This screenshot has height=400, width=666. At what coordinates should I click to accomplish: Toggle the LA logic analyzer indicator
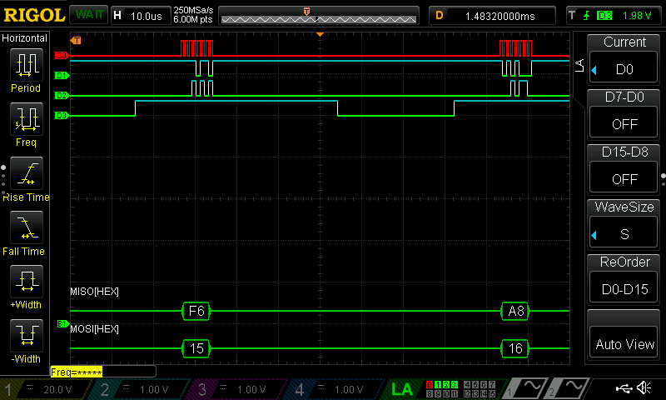[401, 388]
